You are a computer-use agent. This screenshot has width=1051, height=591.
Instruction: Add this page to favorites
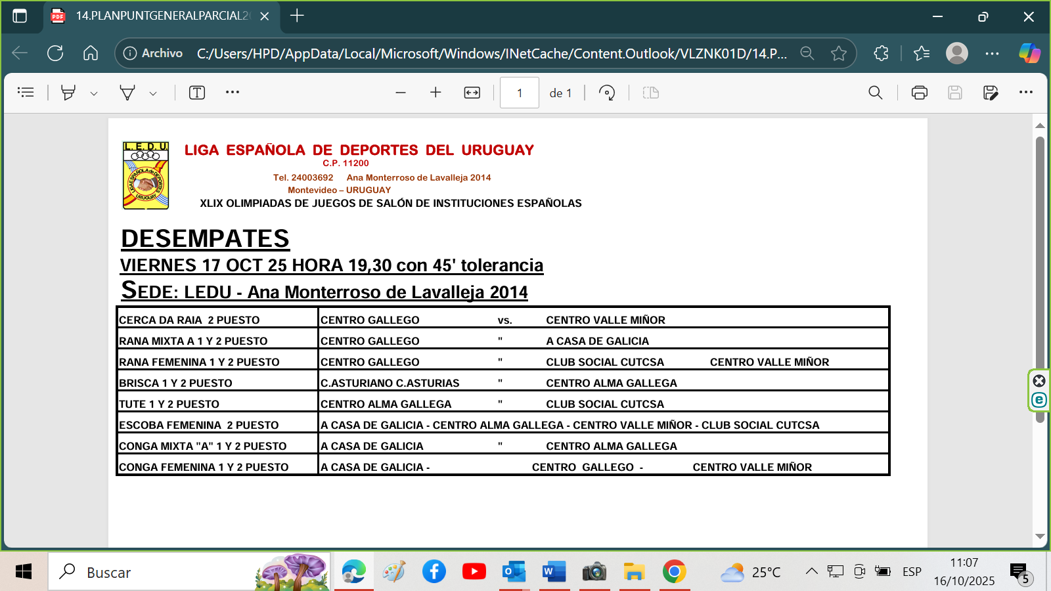839,53
